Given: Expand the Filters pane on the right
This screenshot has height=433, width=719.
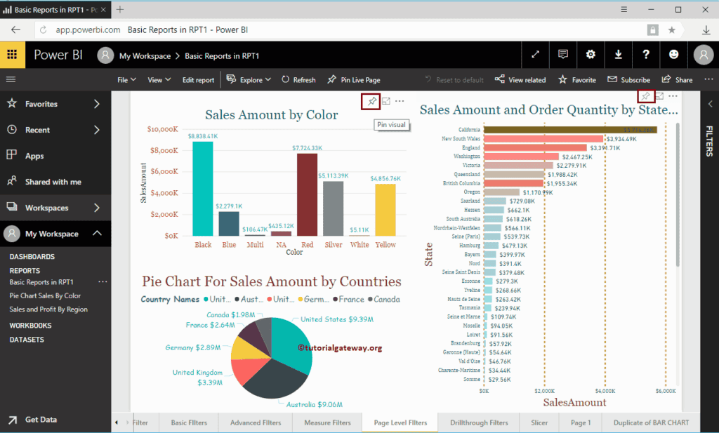Looking at the screenshot, I should [x=710, y=102].
